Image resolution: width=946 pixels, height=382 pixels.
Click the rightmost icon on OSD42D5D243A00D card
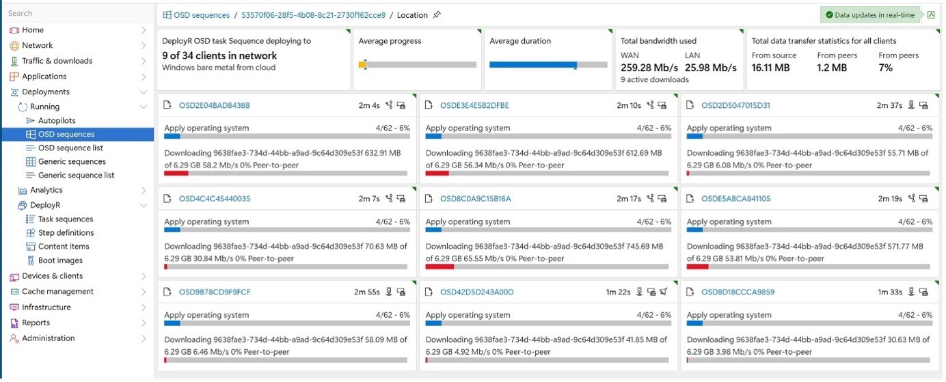[663, 292]
